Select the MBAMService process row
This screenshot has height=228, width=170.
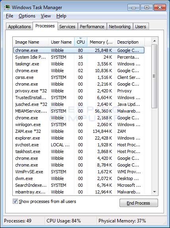[x=79, y=111]
